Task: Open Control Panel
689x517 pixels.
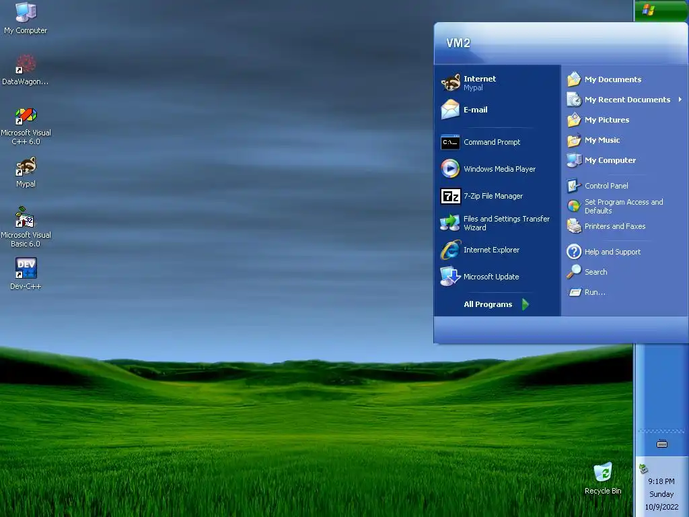Action: [x=625, y=186]
